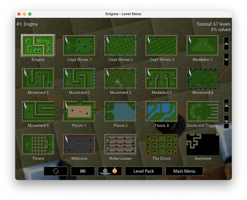Open the Rollercoaster level preview
This screenshot has height=200, width=247.
(121, 145)
